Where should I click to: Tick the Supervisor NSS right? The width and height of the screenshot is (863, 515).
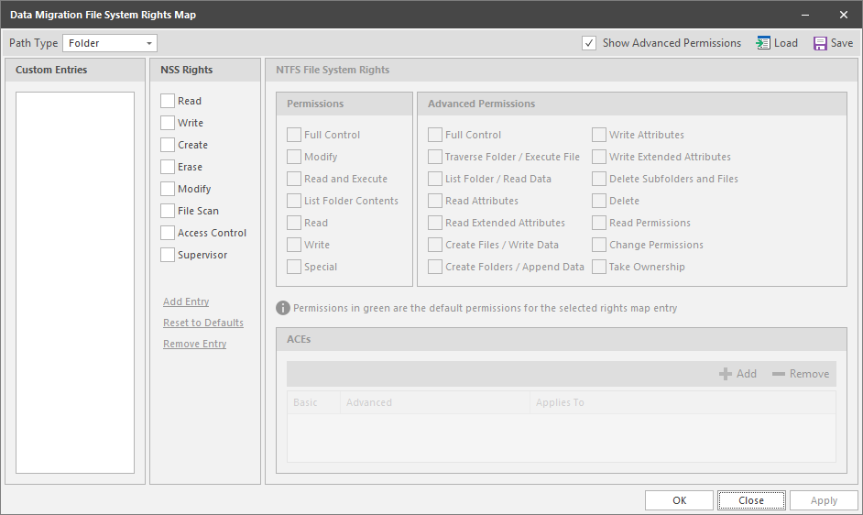point(168,255)
